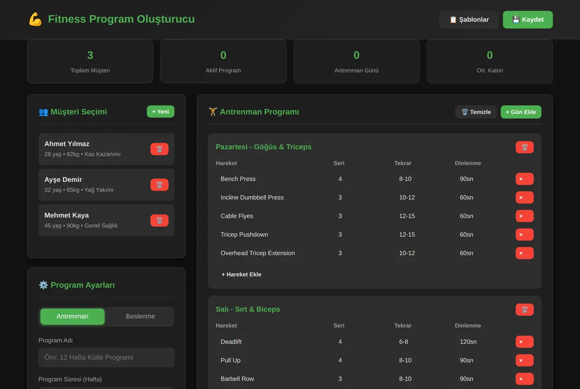The image size is (580, 389).
Task: Click the Cable Flyes exercise name
Action: pyautogui.click(x=237, y=216)
